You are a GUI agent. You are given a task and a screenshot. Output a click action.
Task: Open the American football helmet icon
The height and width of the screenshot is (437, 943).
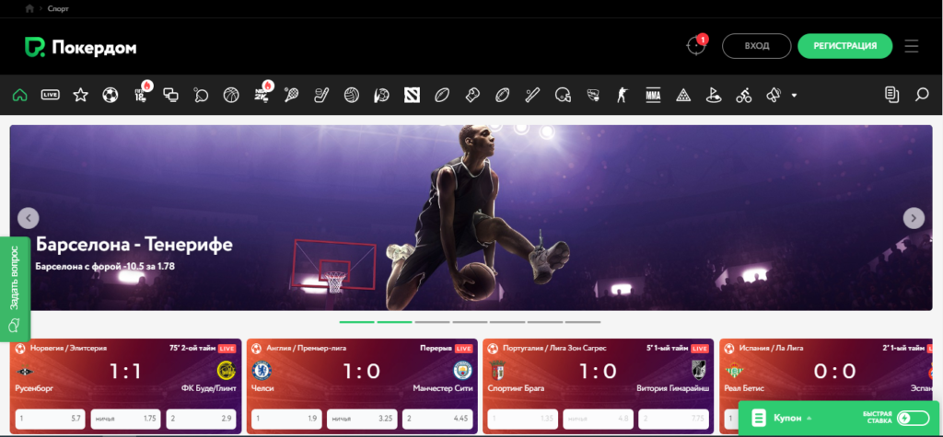click(563, 95)
